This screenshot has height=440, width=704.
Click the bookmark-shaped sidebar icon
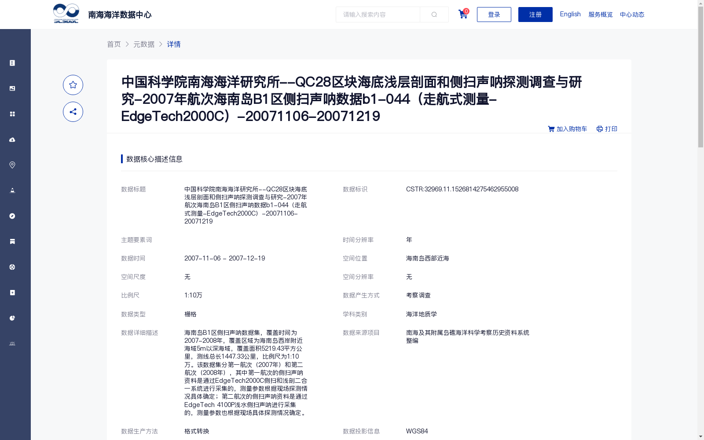tap(12, 242)
